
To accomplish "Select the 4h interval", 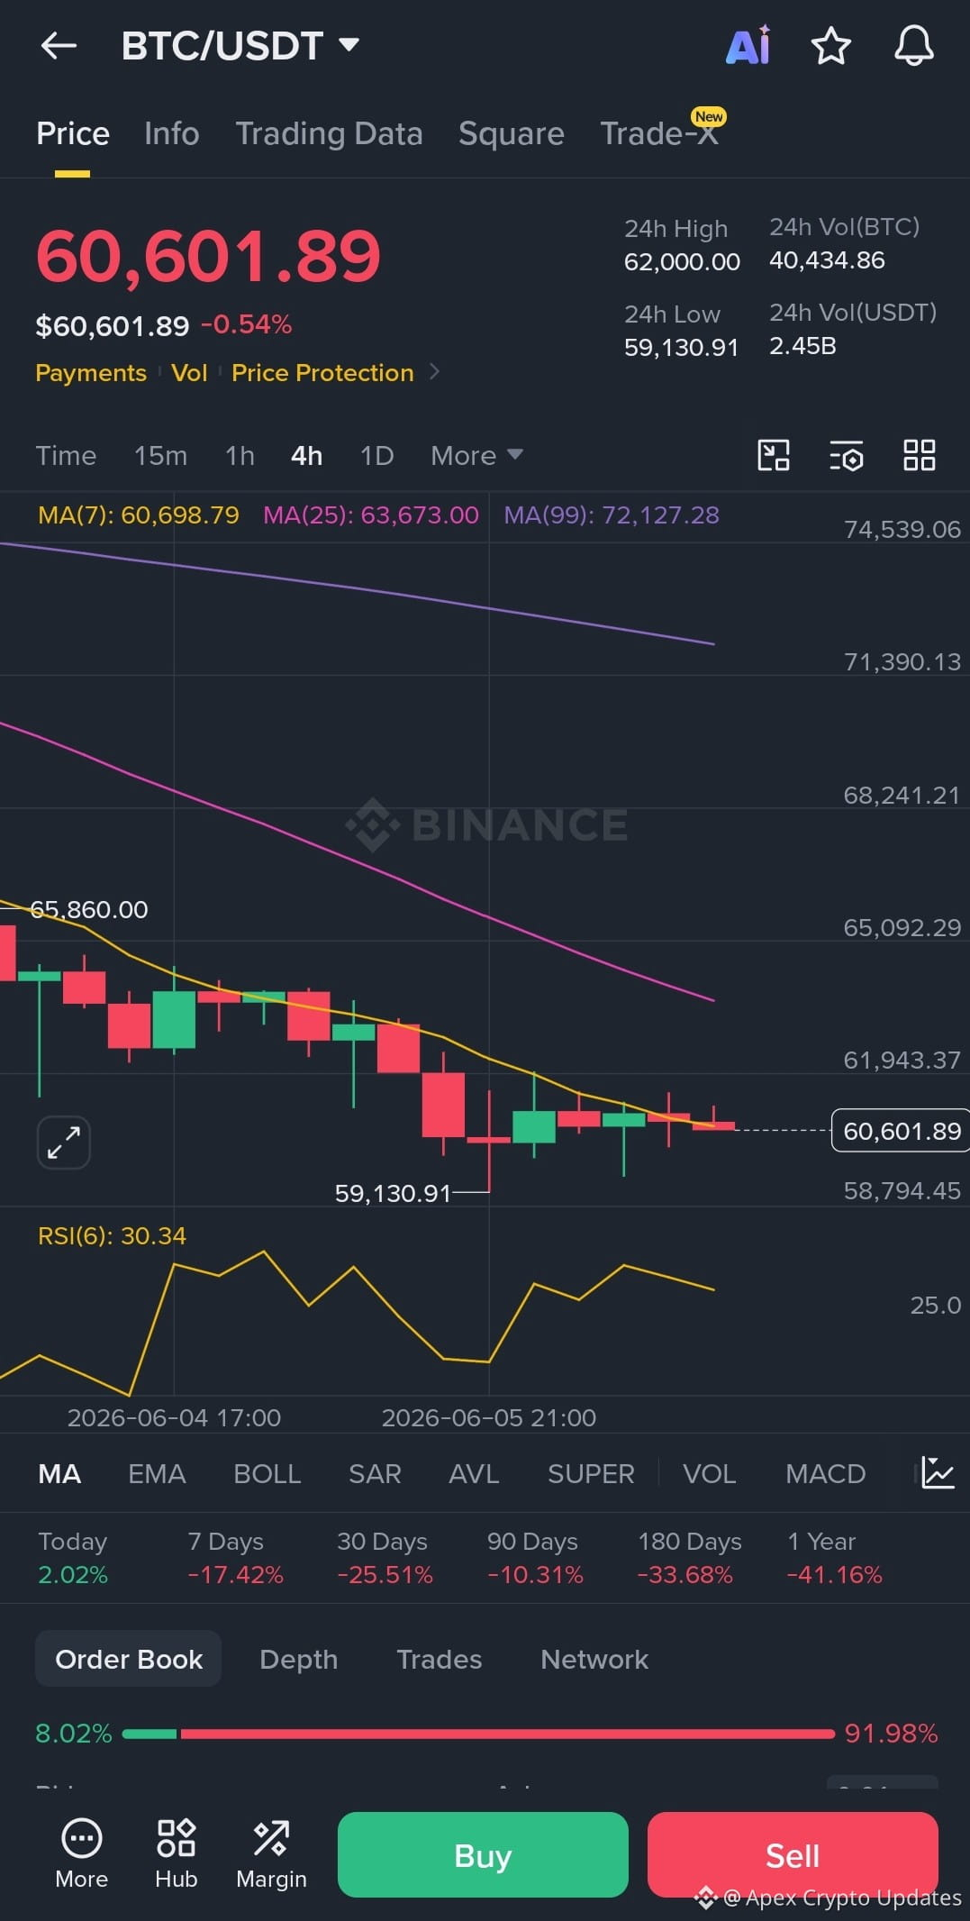I will tap(306, 455).
